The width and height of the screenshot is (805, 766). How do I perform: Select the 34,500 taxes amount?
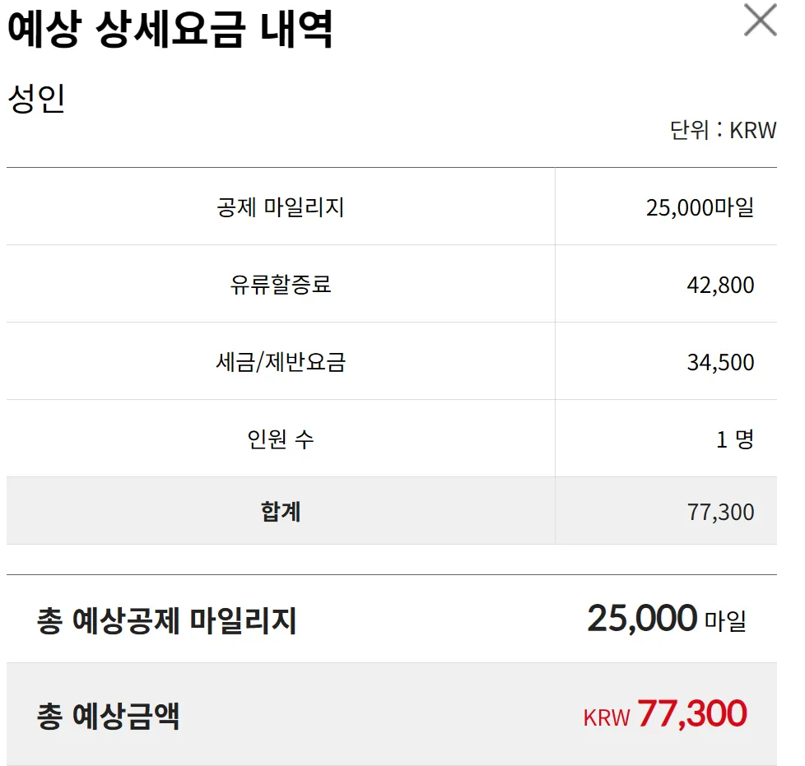tap(720, 362)
